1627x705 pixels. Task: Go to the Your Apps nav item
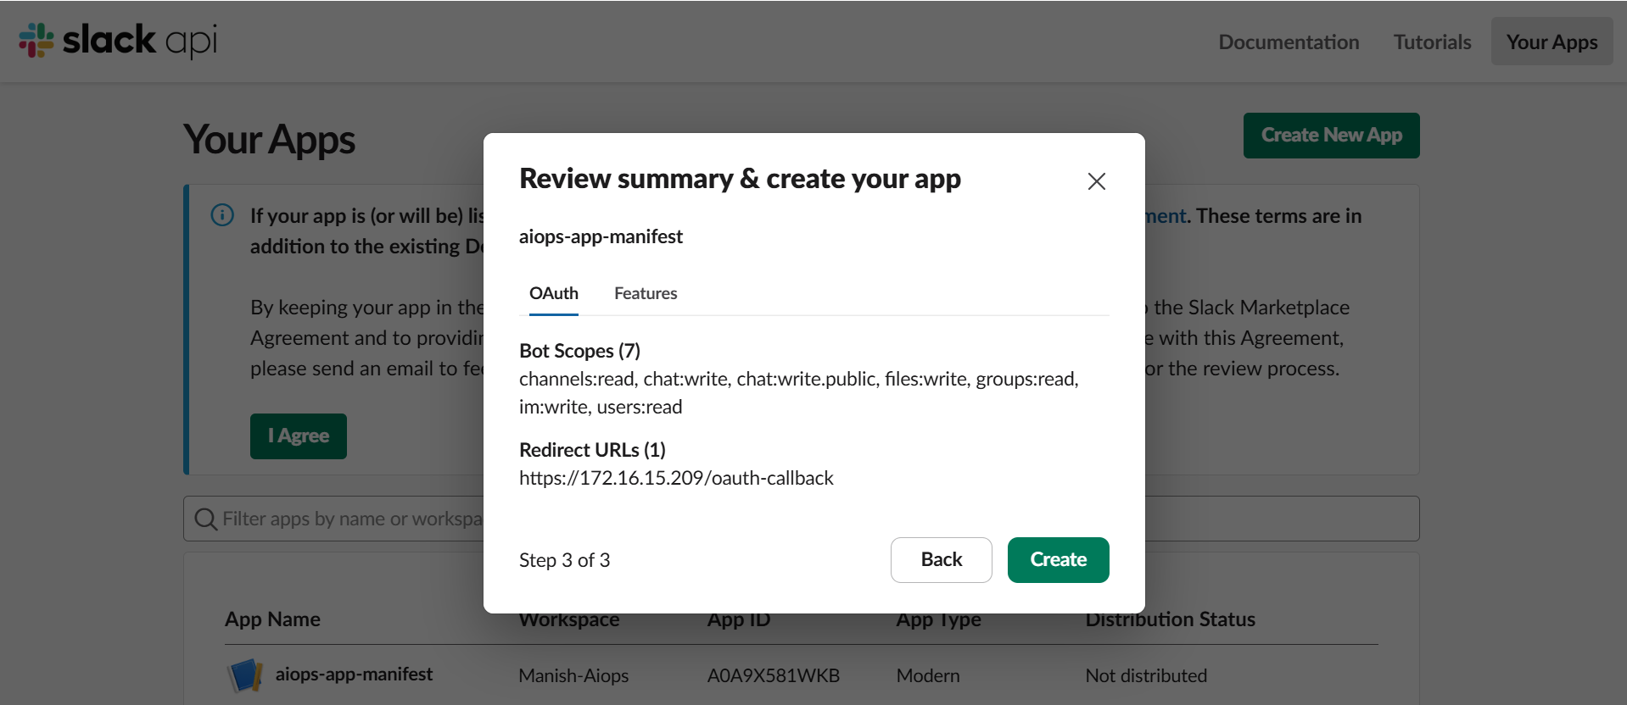pos(1552,42)
